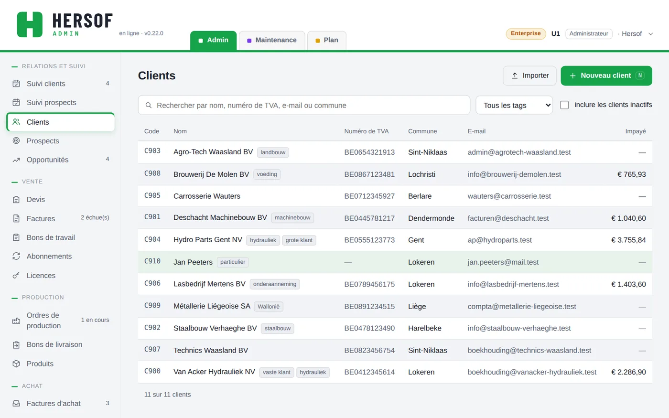Screen dimensions: 669x418
Task: Enable inclure les clients inactifs checkbox
Action: click(564, 105)
